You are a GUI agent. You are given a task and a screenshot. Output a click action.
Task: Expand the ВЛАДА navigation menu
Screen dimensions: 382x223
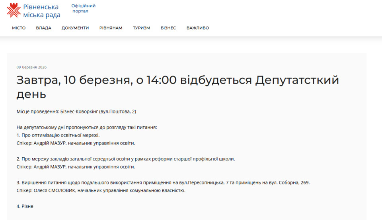(x=43, y=28)
